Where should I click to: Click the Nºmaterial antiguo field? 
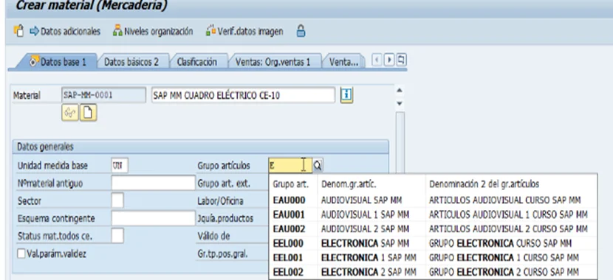154,183
